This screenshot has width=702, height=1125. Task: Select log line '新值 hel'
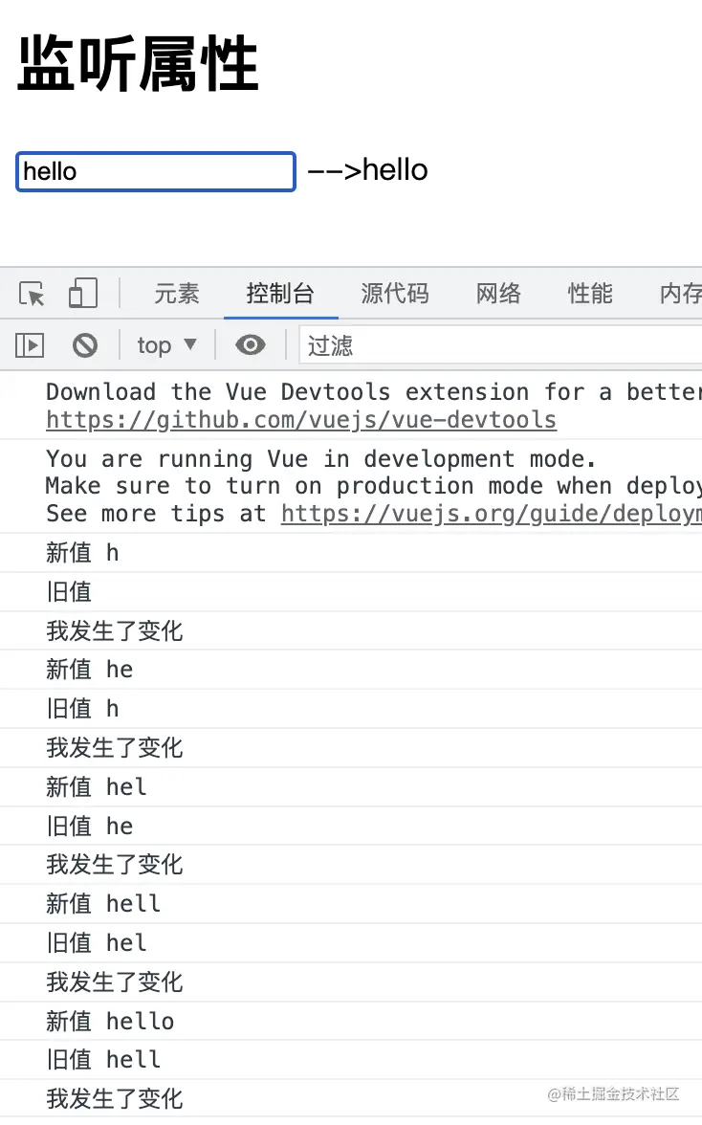pyautogui.click(x=96, y=787)
